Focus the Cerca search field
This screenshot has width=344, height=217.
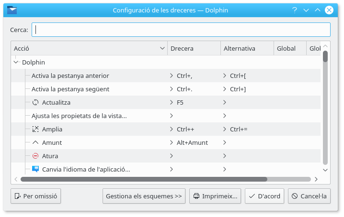(181, 30)
